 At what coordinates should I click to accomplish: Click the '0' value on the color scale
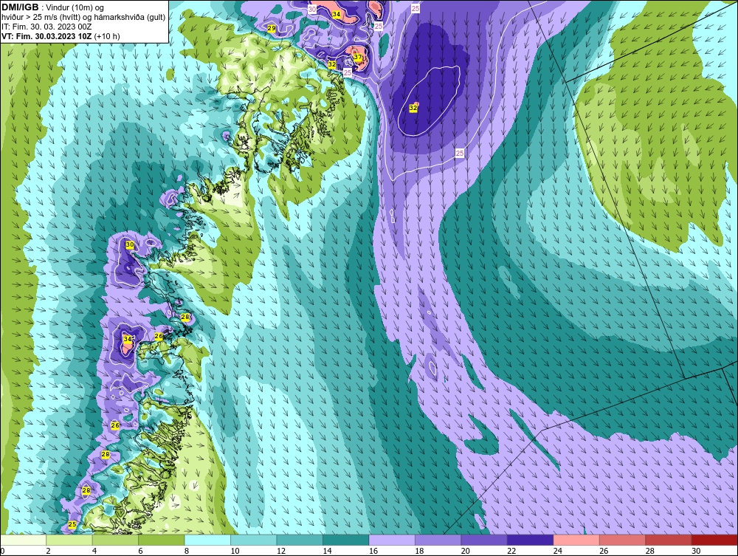pyautogui.click(x=2, y=551)
